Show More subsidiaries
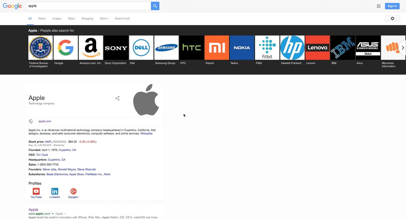Viewport: 406px width, 220px height. pos(107,174)
